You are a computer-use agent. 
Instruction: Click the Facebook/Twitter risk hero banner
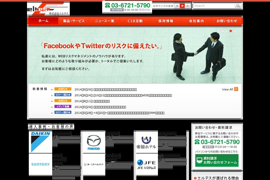[135, 55]
